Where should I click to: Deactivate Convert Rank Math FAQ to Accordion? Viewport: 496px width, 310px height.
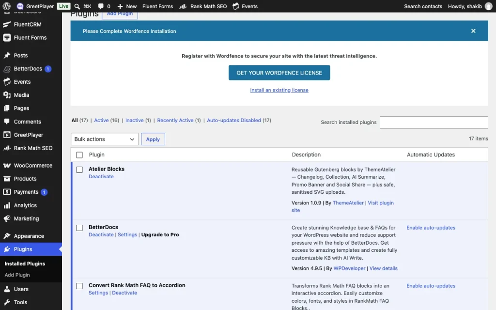[x=124, y=293]
